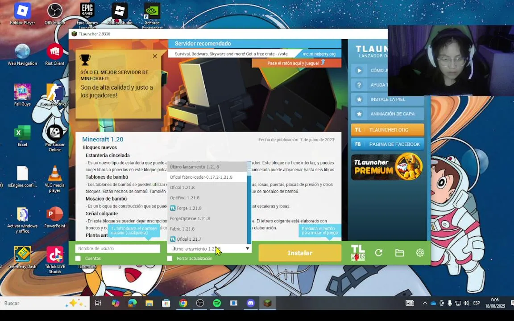514x321 pixels.
Task: Select Fabric 1.21.8 version
Action: click(207, 229)
